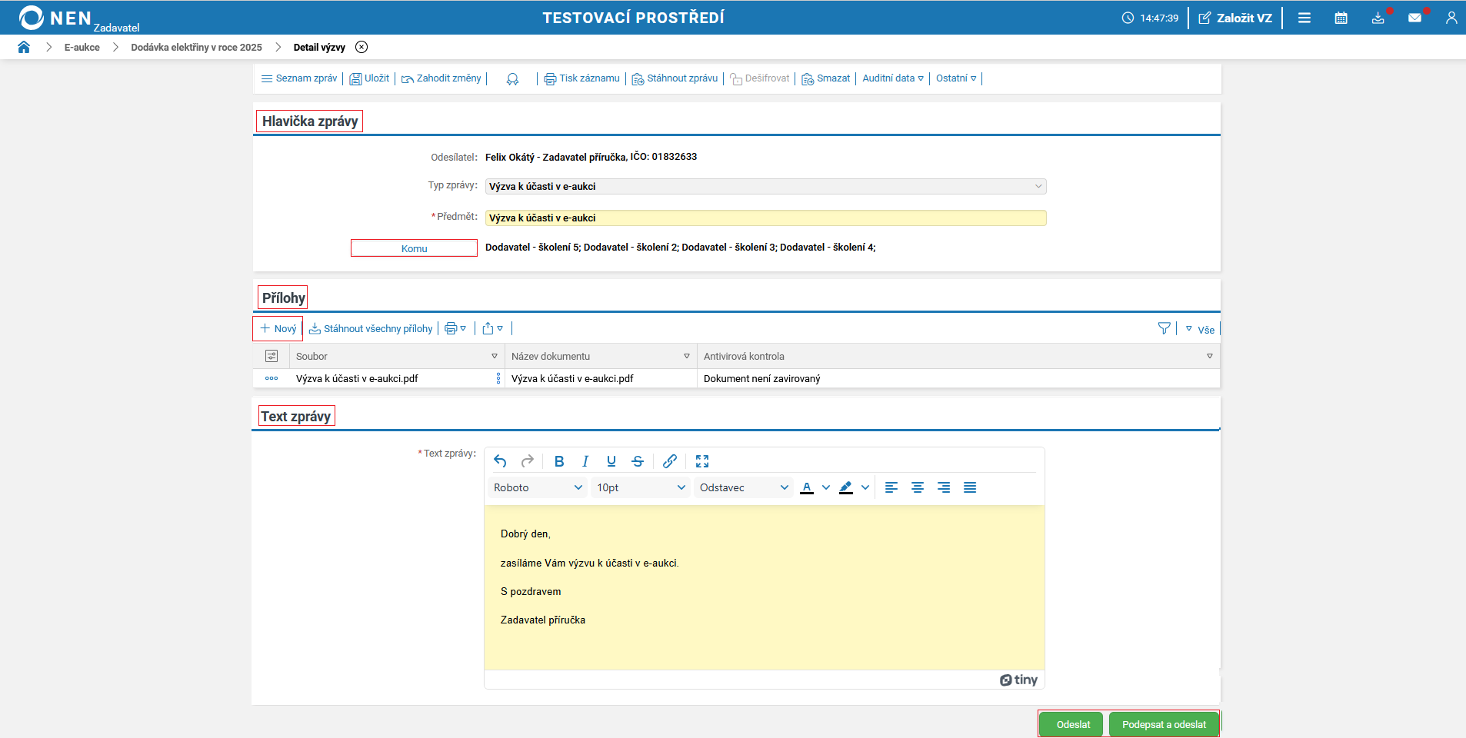Screen dimensions: 1466x738
Task: Open the Ostatní menu
Action: click(955, 78)
